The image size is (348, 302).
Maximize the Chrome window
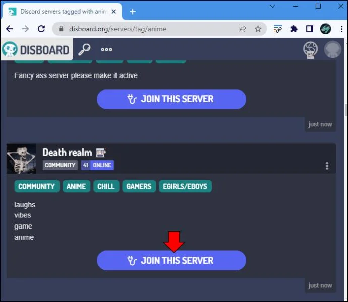click(x=318, y=6)
